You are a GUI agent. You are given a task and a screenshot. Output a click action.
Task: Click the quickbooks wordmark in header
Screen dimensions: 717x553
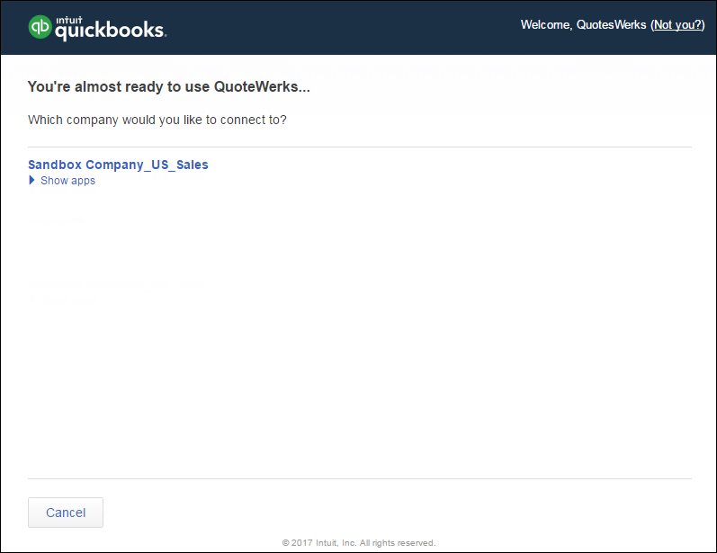tap(110, 31)
